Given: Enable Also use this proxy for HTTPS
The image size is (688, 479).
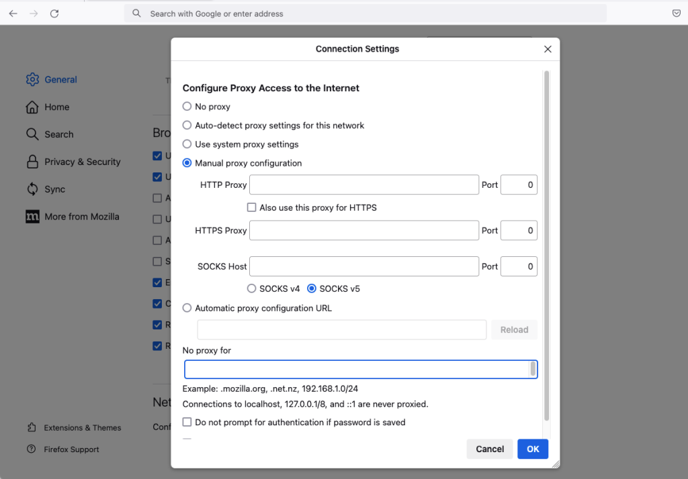Looking at the screenshot, I should click(x=252, y=208).
